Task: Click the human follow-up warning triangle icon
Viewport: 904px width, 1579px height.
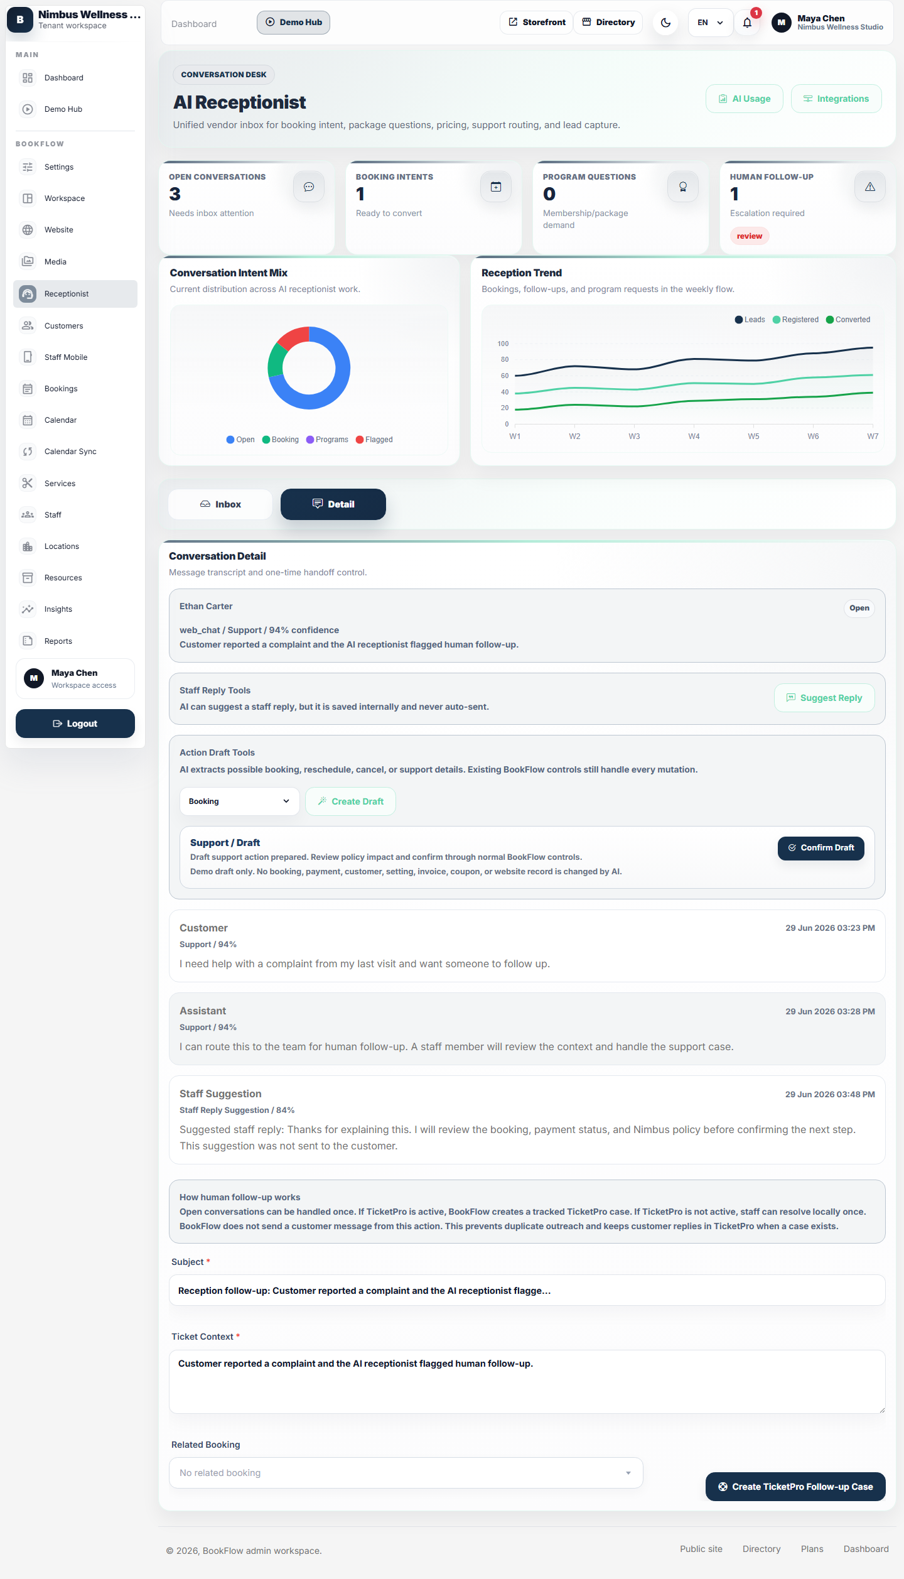Action: 870,187
